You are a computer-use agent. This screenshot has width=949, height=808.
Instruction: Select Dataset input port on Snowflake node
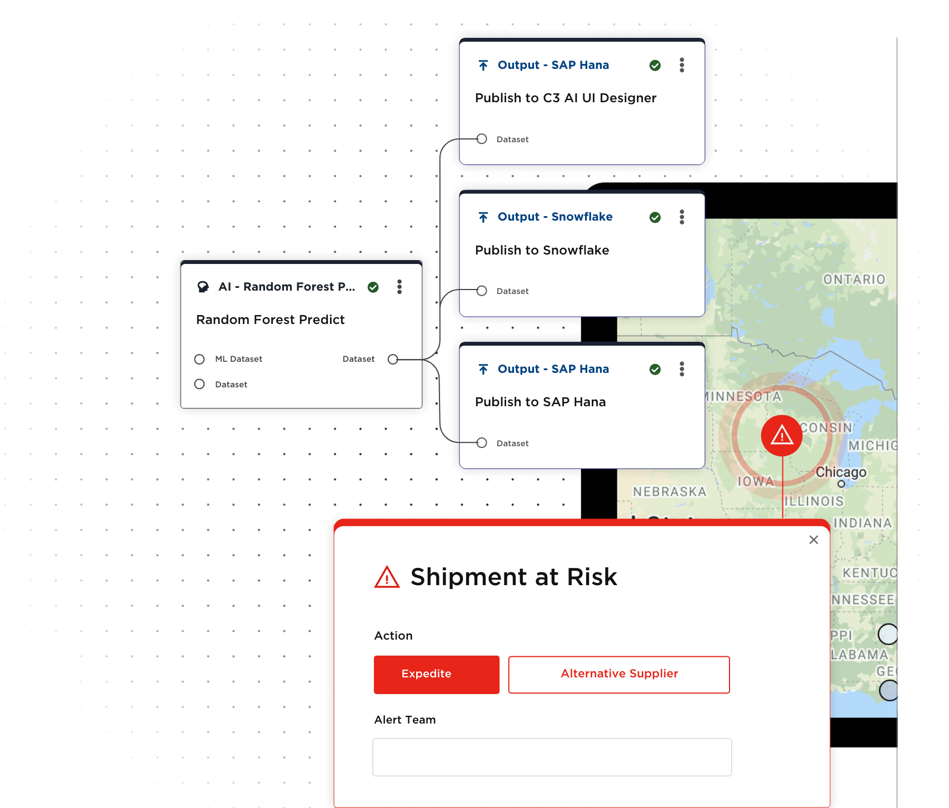(x=482, y=291)
